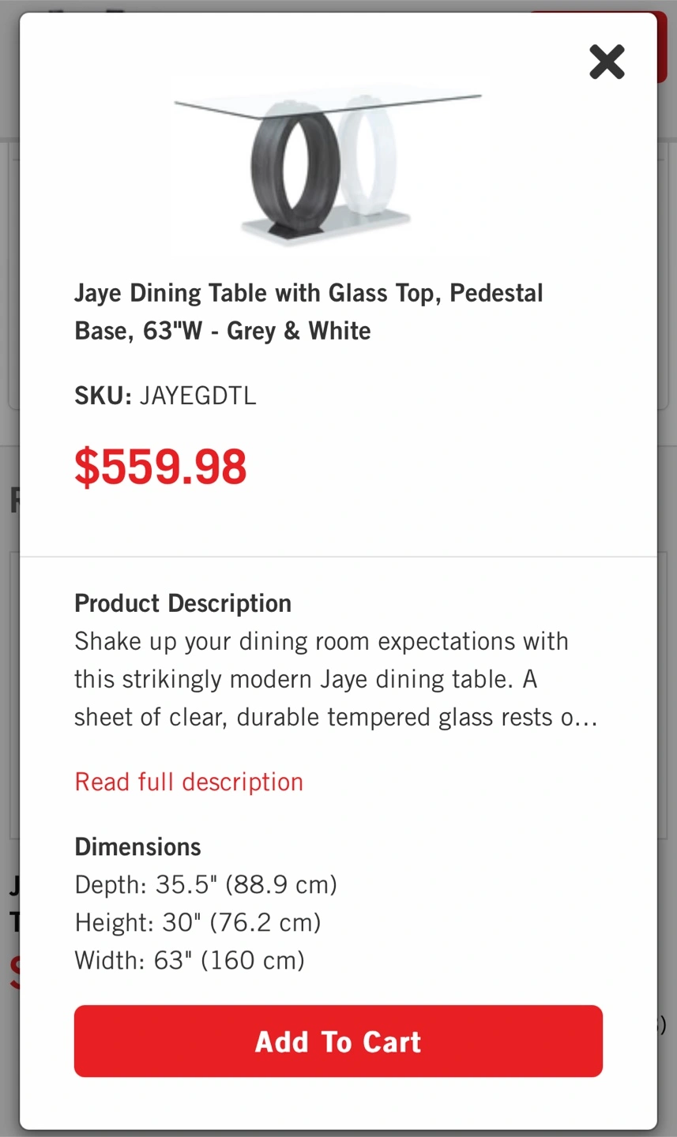Click the Depth 35.5" dimension line

[x=205, y=884]
